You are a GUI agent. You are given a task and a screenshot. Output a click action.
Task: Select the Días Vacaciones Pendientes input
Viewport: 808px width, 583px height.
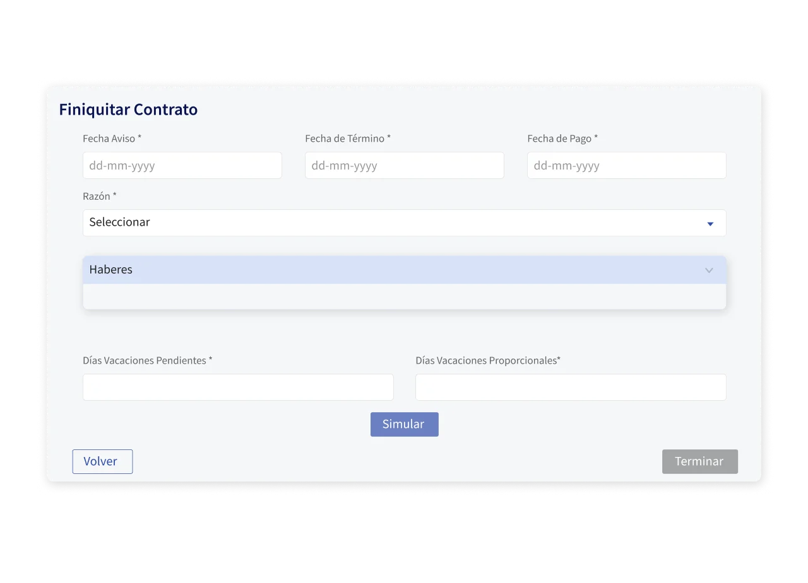[x=238, y=387]
